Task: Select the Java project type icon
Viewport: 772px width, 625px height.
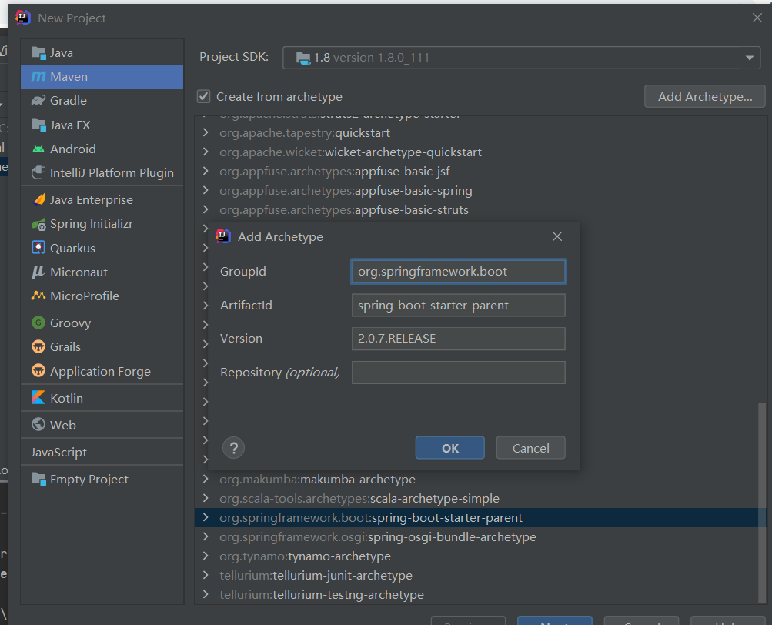Action: click(38, 52)
